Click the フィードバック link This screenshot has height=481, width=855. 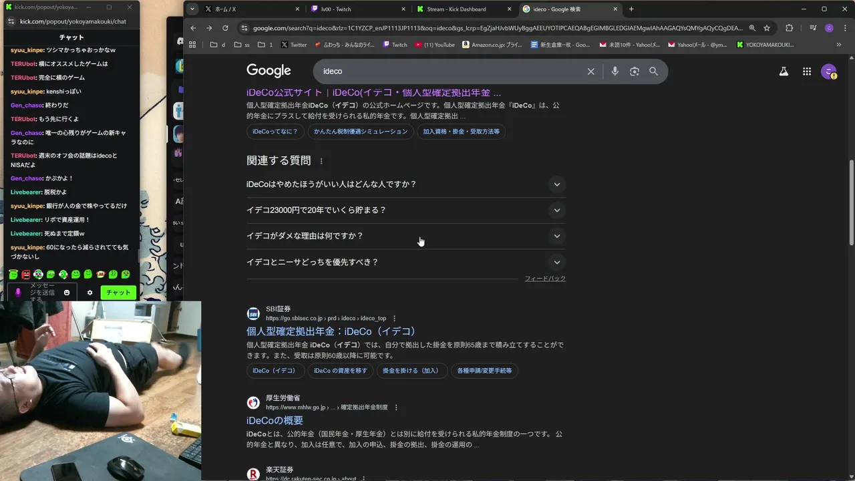tap(545, 279)
